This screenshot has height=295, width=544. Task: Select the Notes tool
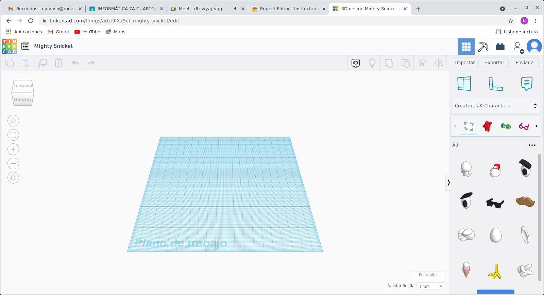pos(527,84)
